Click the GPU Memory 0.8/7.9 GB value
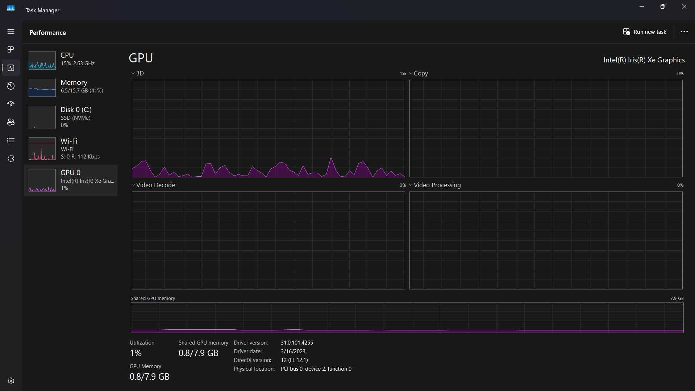 150,376
